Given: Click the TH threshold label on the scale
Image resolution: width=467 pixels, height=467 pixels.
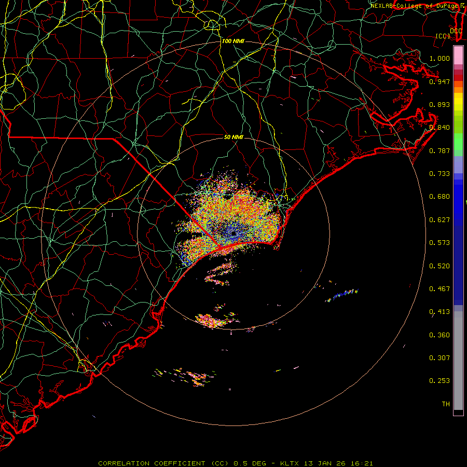Looking at the screenshot, I should click(446, 404).
